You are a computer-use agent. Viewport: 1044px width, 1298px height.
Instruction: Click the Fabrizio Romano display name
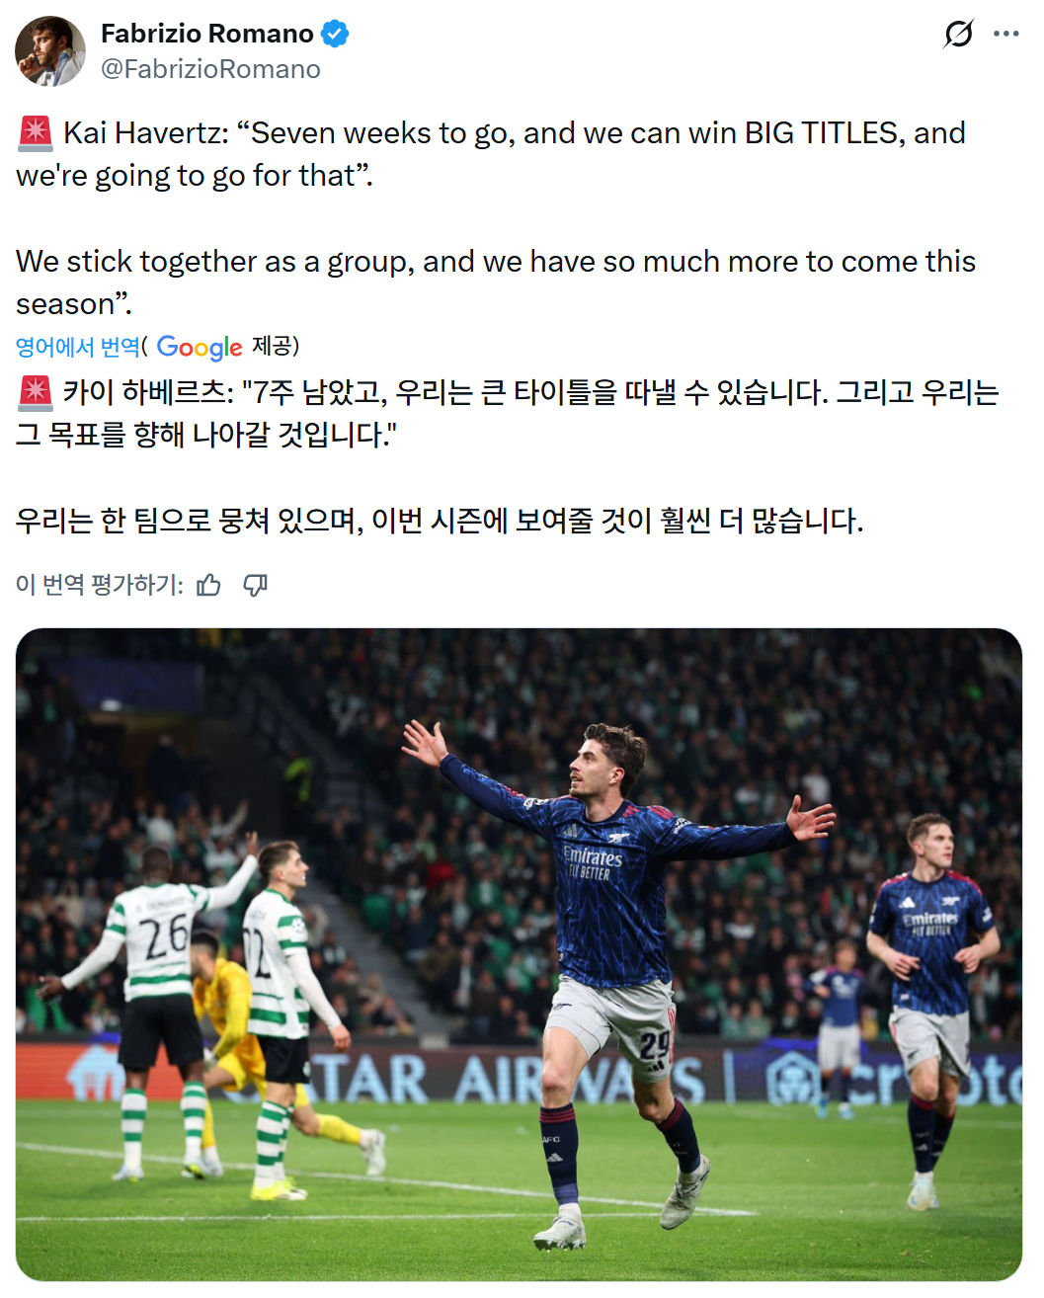206,34
